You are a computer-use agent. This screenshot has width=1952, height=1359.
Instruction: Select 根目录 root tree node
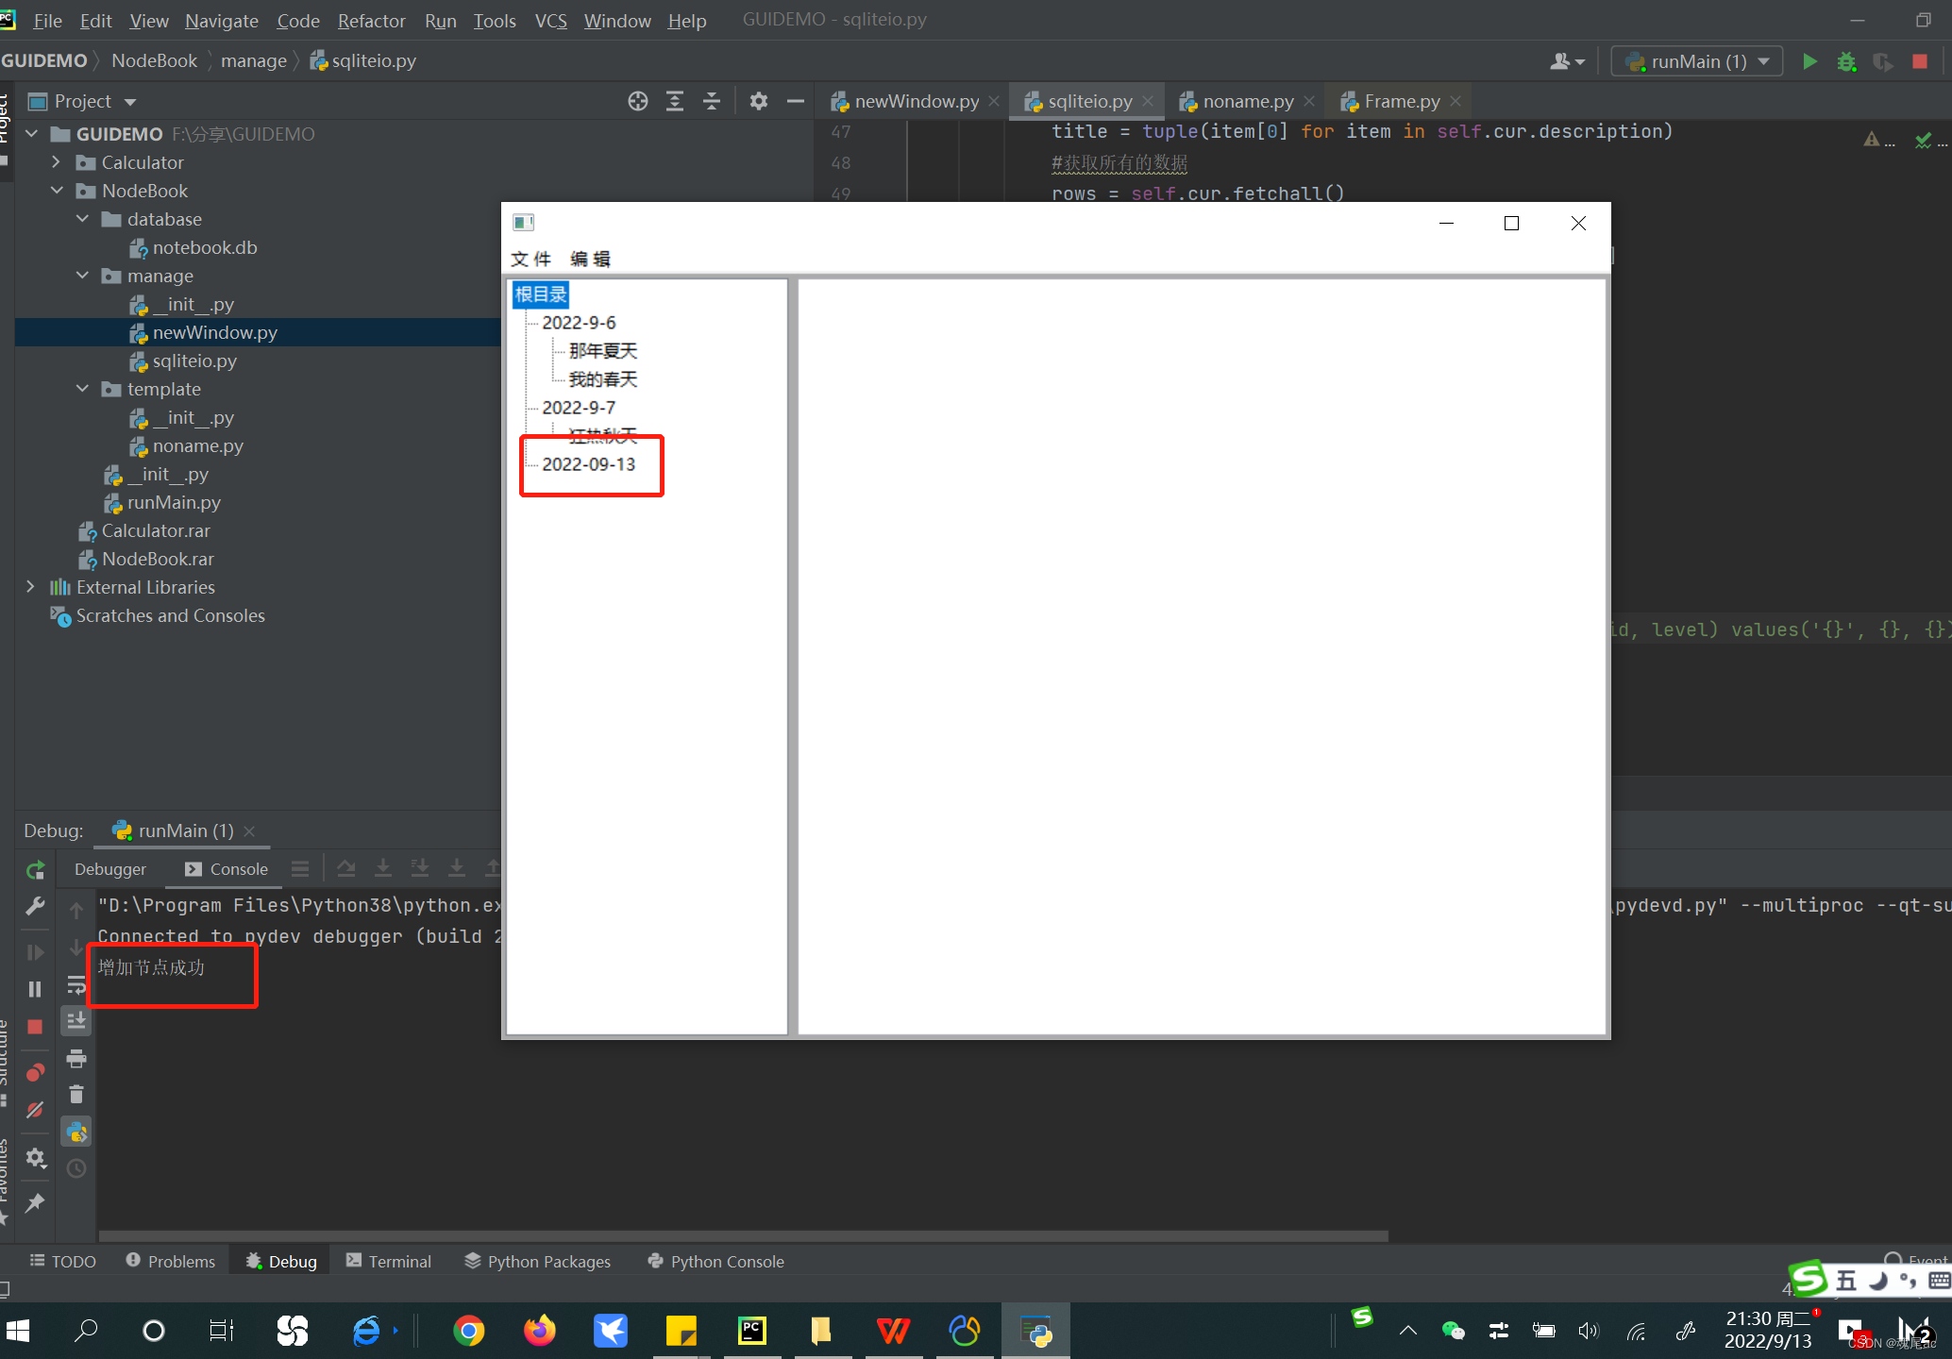point(541,294)
